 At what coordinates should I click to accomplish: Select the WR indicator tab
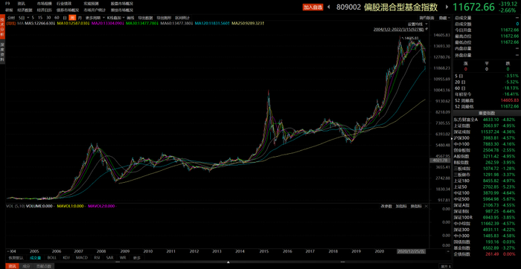click(x=123, y=257)
